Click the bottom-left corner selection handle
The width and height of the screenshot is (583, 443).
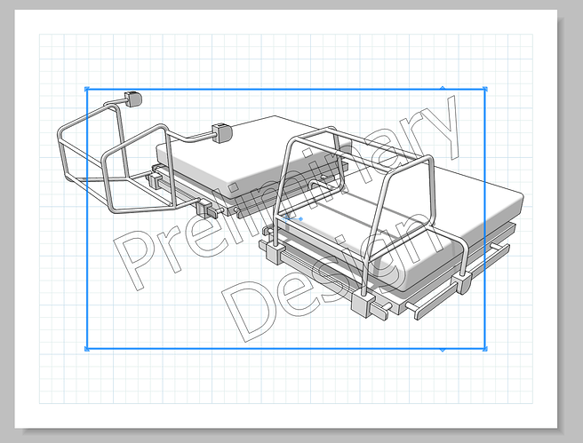tap(87, 349)
